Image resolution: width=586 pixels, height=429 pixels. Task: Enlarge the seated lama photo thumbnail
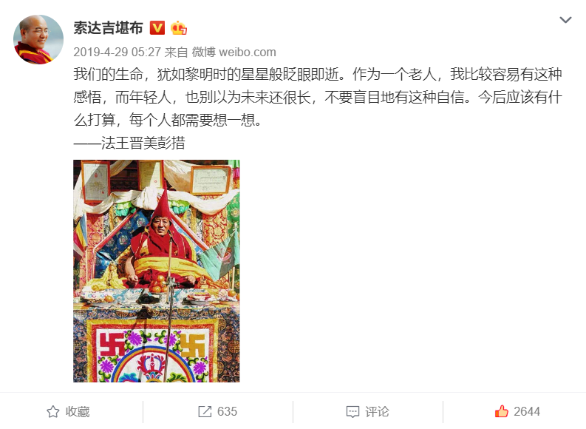[x=156, y=271]
